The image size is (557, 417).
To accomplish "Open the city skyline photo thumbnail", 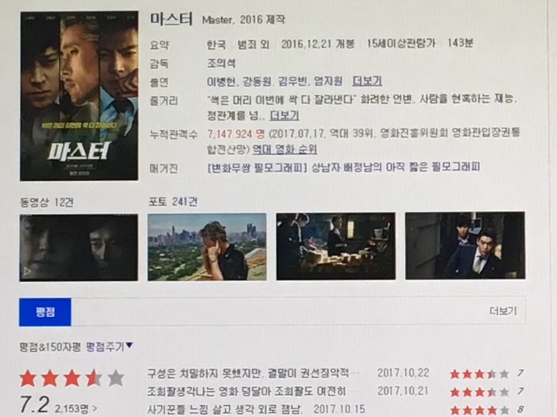I will [x=207, y=247].
